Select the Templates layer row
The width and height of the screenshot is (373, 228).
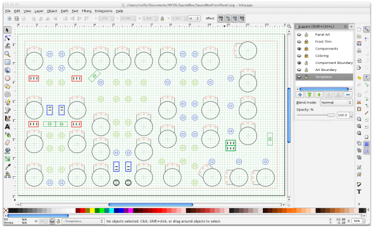tap(324, 77)
